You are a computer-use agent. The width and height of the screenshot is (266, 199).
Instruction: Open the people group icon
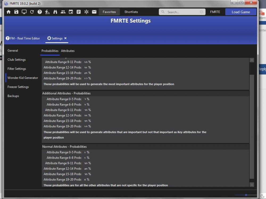[63, 12]
